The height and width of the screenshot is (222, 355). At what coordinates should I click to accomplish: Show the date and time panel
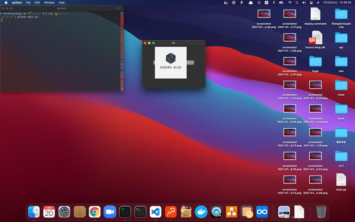pyautogui.click(x=337, y=3)
